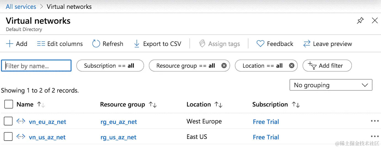
Task: Export the list to CSV
Action: coord(158,44)
